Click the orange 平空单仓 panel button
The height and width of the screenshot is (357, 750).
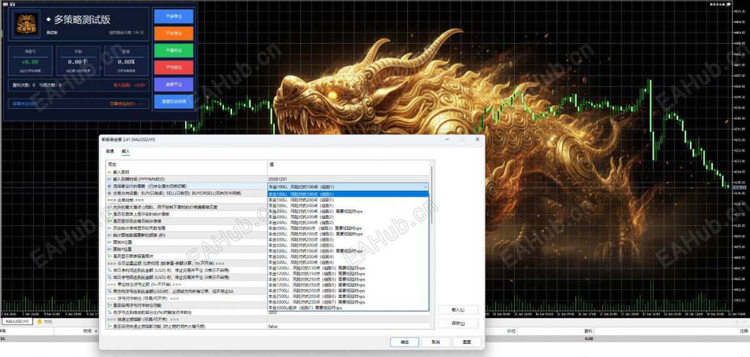tap(174, 34)
